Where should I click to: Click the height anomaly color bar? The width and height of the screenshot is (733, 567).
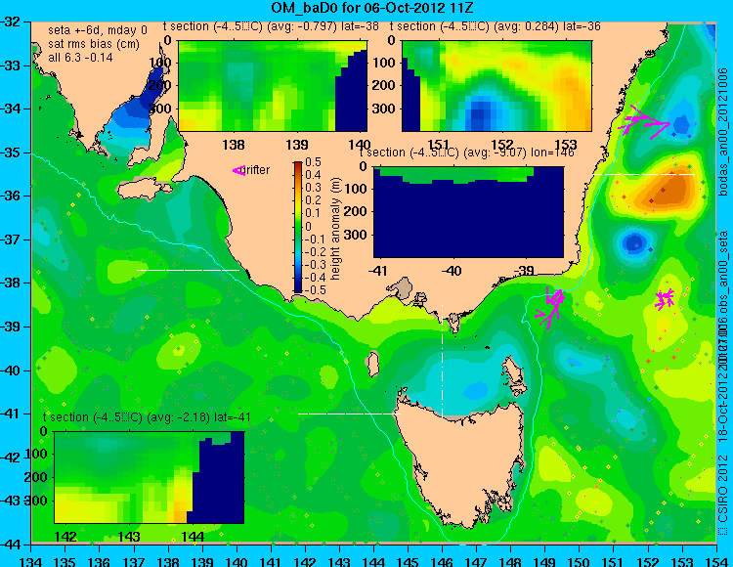[x=298, y=227]
